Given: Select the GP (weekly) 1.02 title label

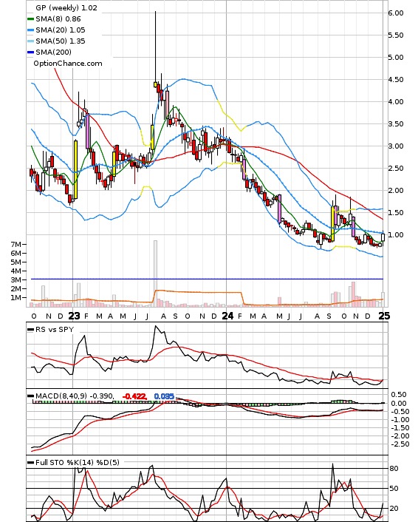Looking at the screenshot, I should 66,7.
